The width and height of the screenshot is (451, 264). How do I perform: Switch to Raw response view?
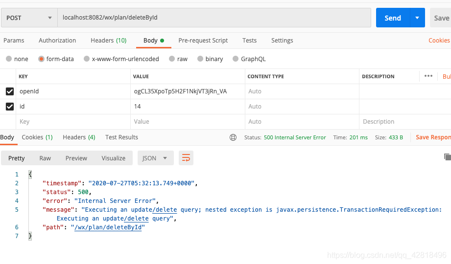pos(45,158)
